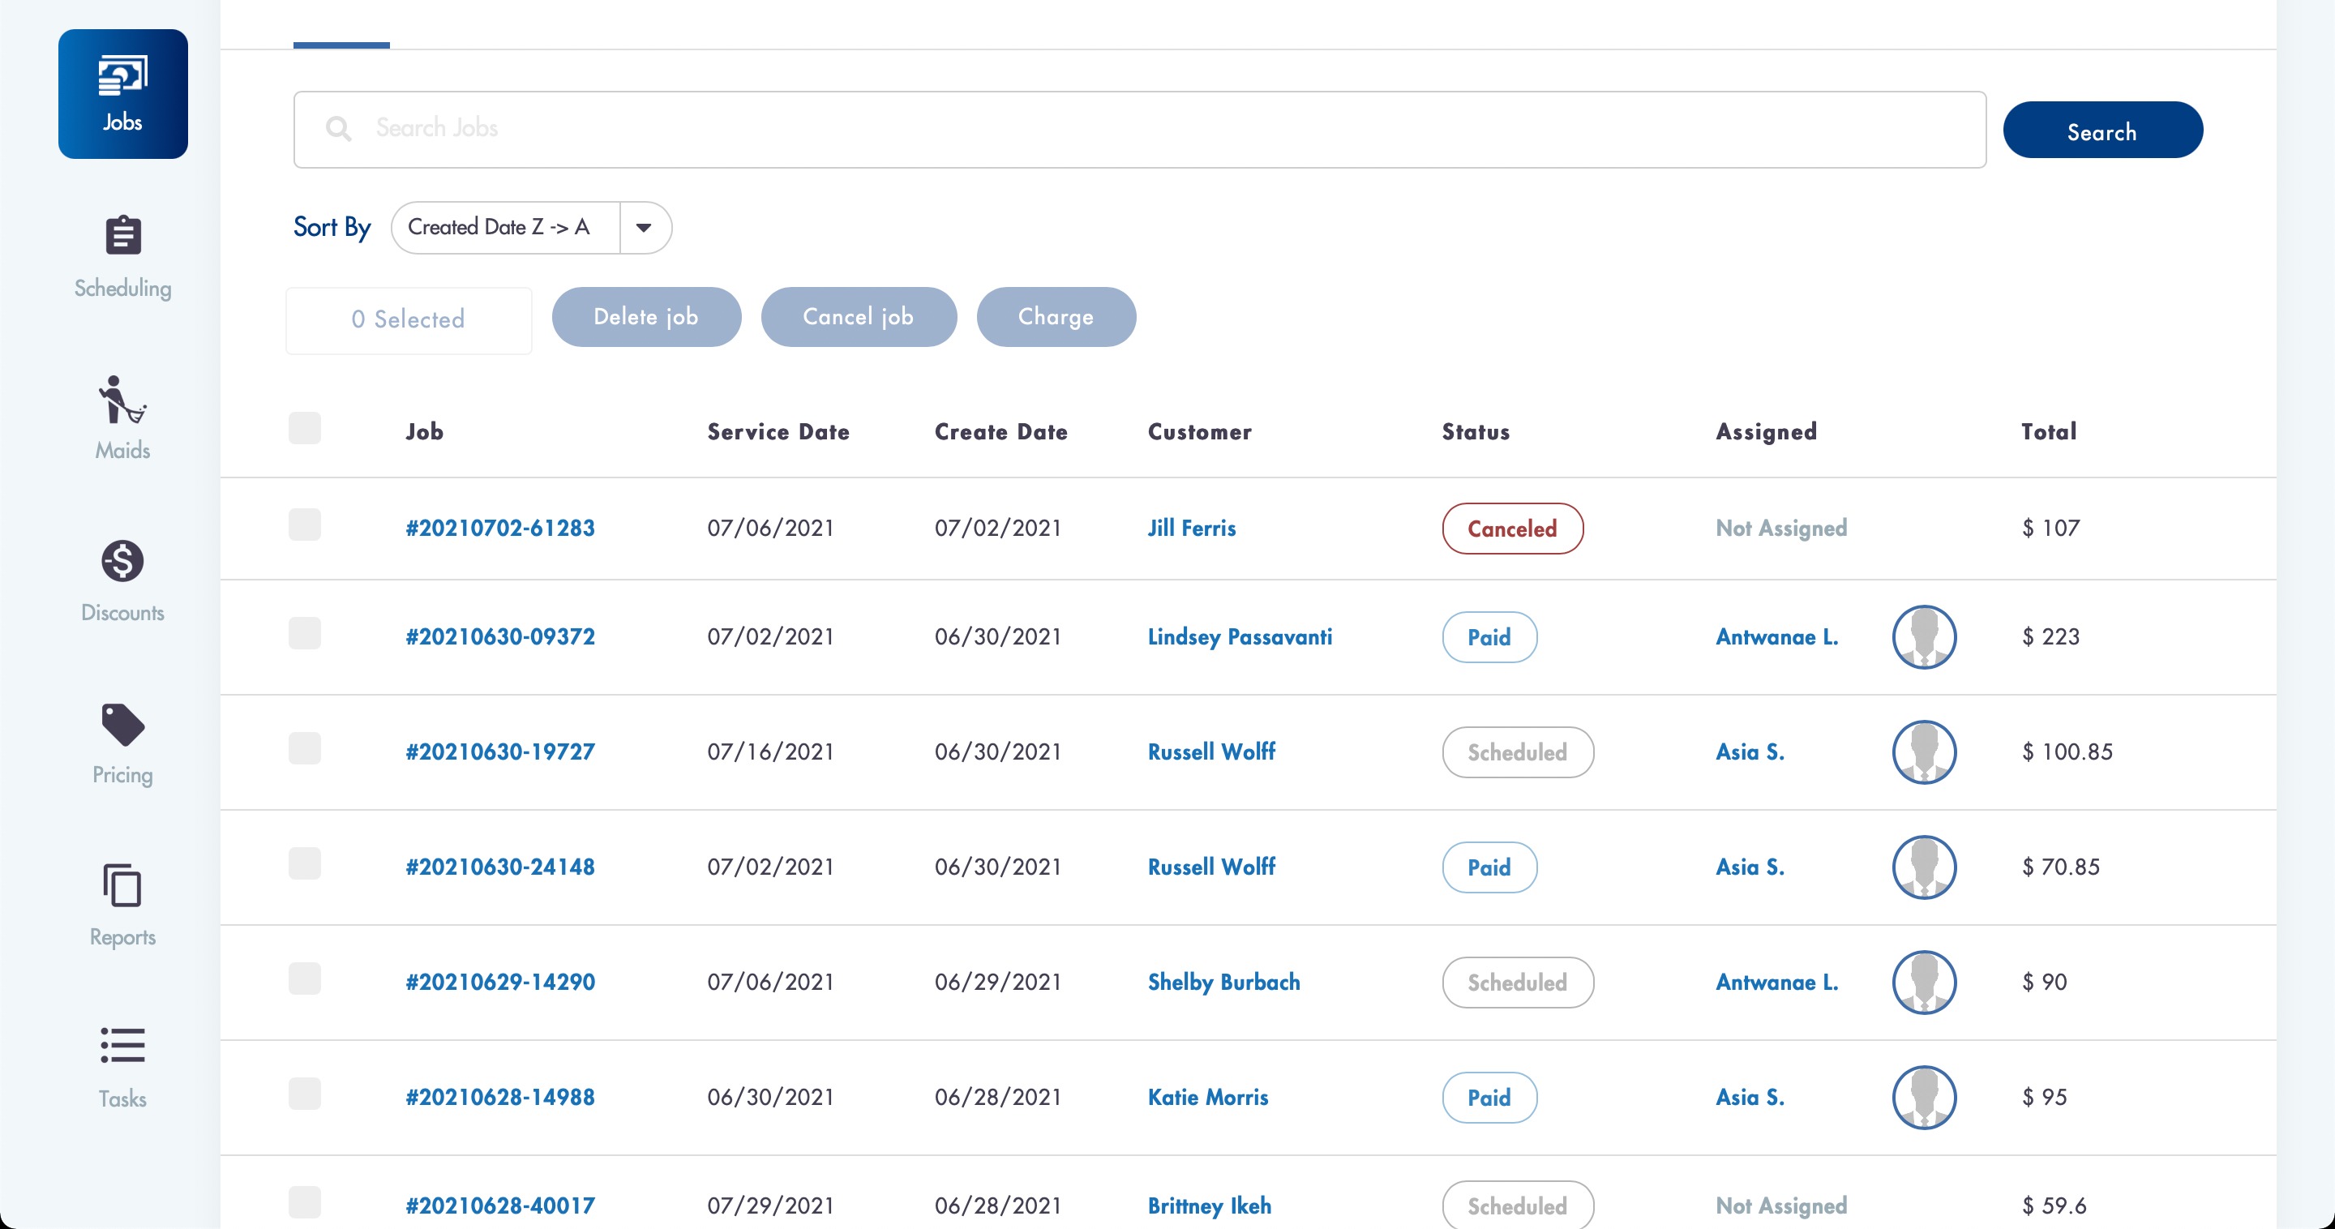Click the magnifier icon in search box

pos(338,129)
